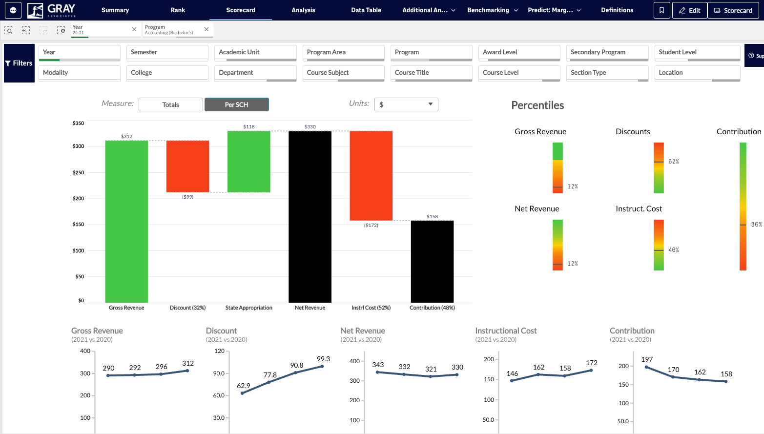Open the Year filter

click(80, 53)
